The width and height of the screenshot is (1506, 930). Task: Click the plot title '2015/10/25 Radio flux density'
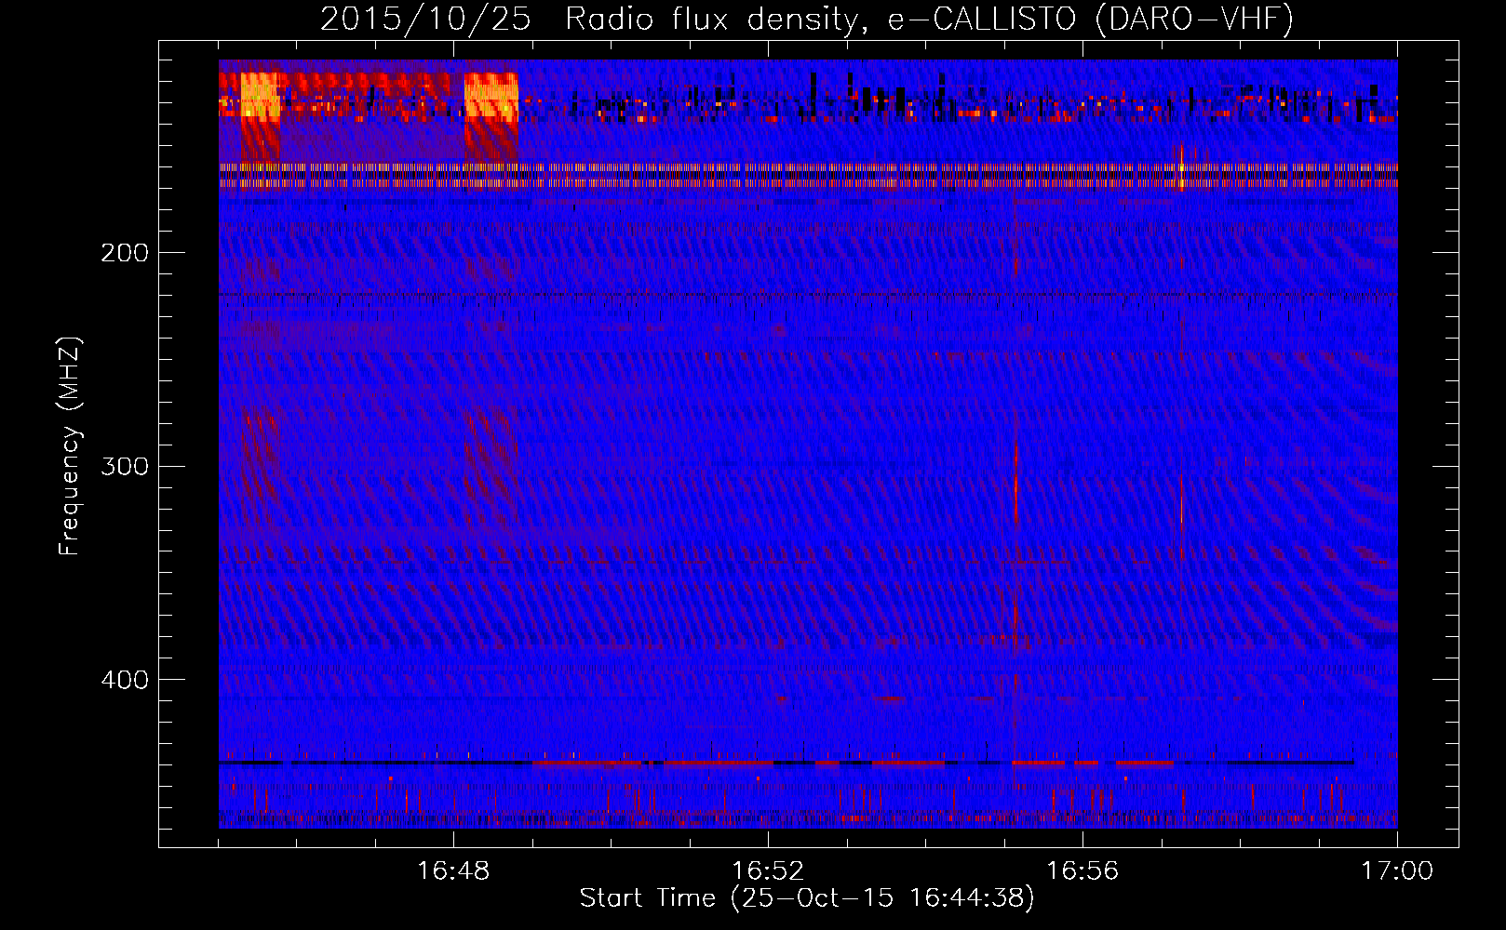click(x=807, y=20)
